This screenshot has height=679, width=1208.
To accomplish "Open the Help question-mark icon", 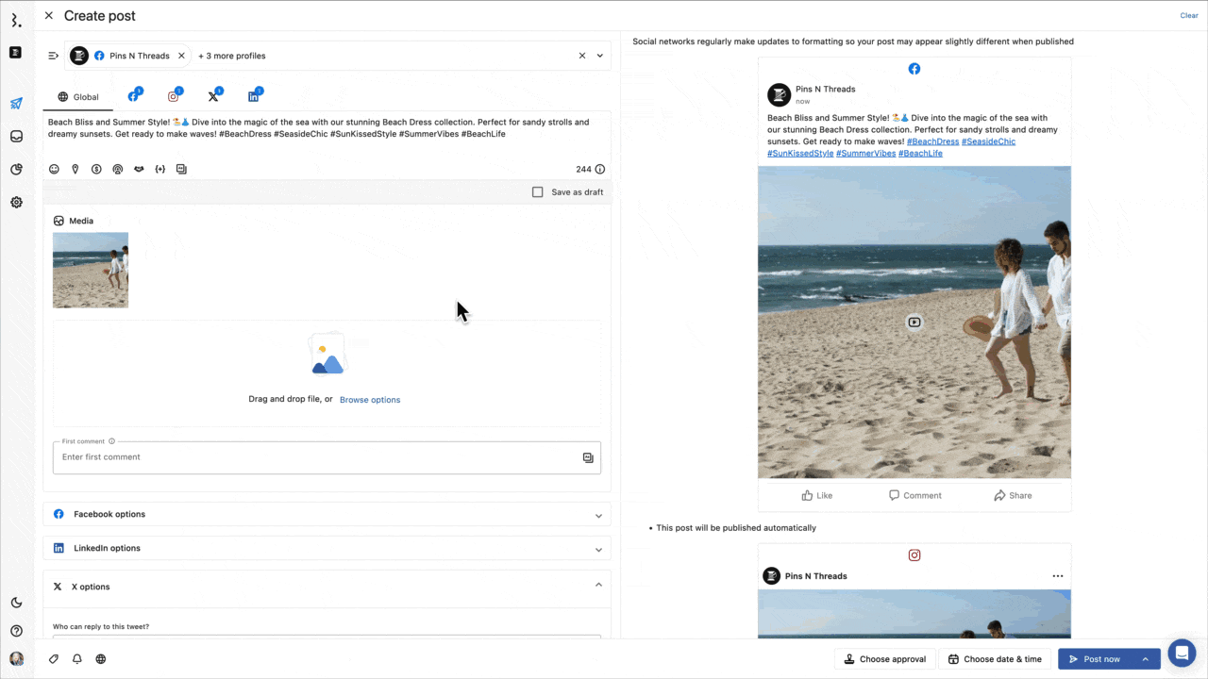I will coord(16,631).
